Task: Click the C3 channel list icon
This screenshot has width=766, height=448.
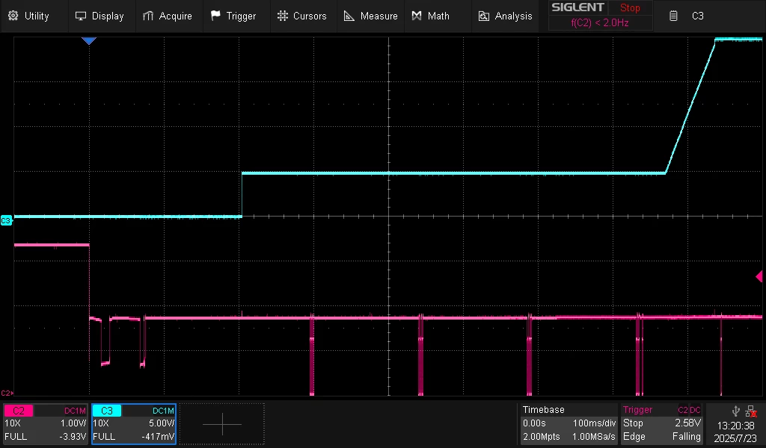Action: coord(673,16)
